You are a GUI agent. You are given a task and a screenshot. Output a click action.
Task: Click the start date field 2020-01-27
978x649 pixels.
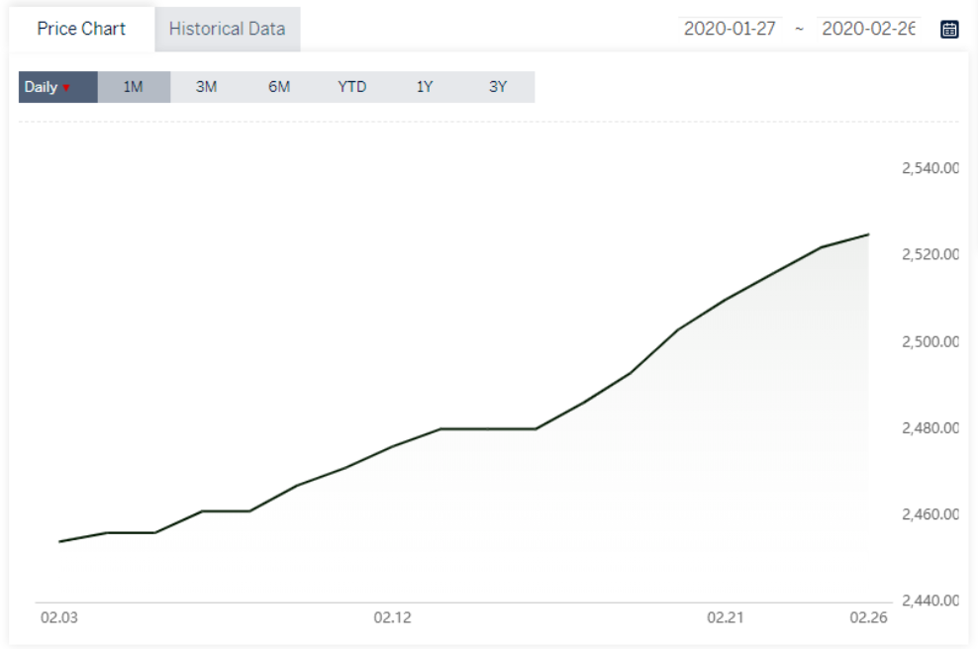coord(733,29)
